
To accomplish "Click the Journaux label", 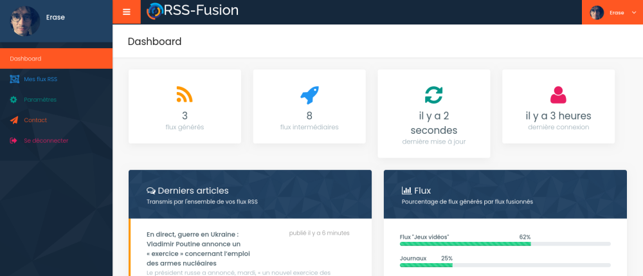I will (413, 259).
